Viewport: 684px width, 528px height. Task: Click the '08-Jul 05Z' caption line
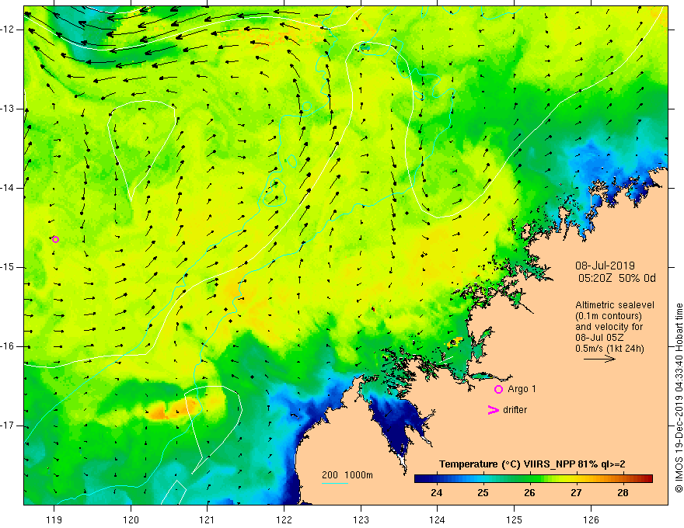click(599, 338)
